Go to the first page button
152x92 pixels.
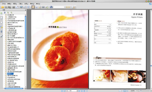coord(62,91)
